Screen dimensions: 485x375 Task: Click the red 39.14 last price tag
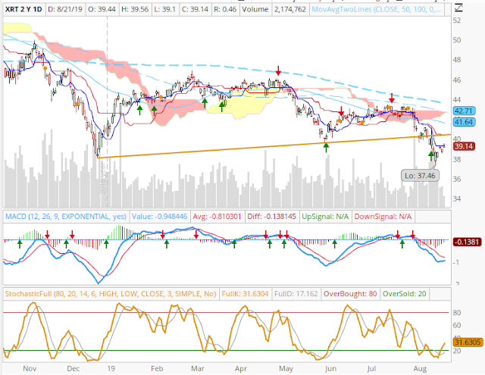(464, 146)
